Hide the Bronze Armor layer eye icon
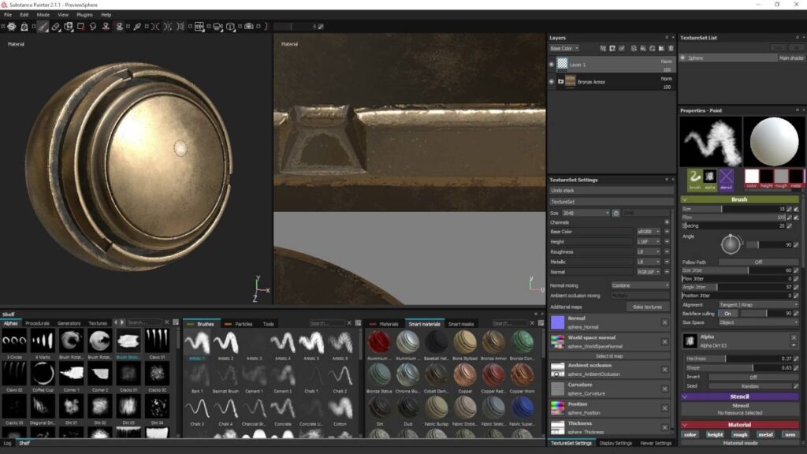807x454 pixels. click(x=552, y=81)
